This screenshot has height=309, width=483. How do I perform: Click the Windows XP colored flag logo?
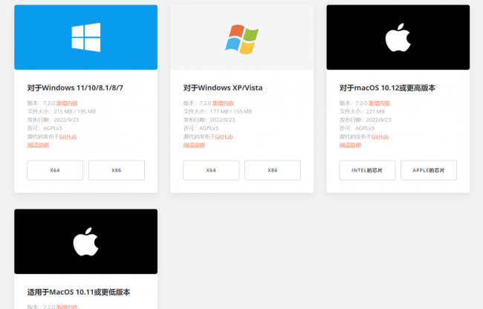[241, 39]
